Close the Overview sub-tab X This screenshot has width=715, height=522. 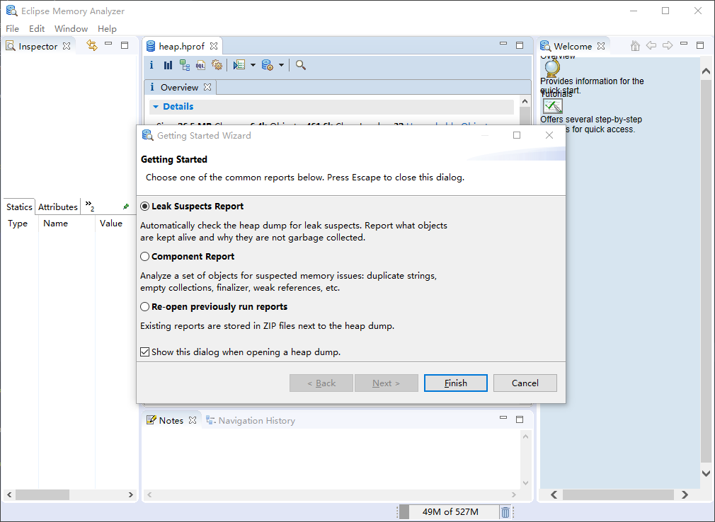click(207, 87)
